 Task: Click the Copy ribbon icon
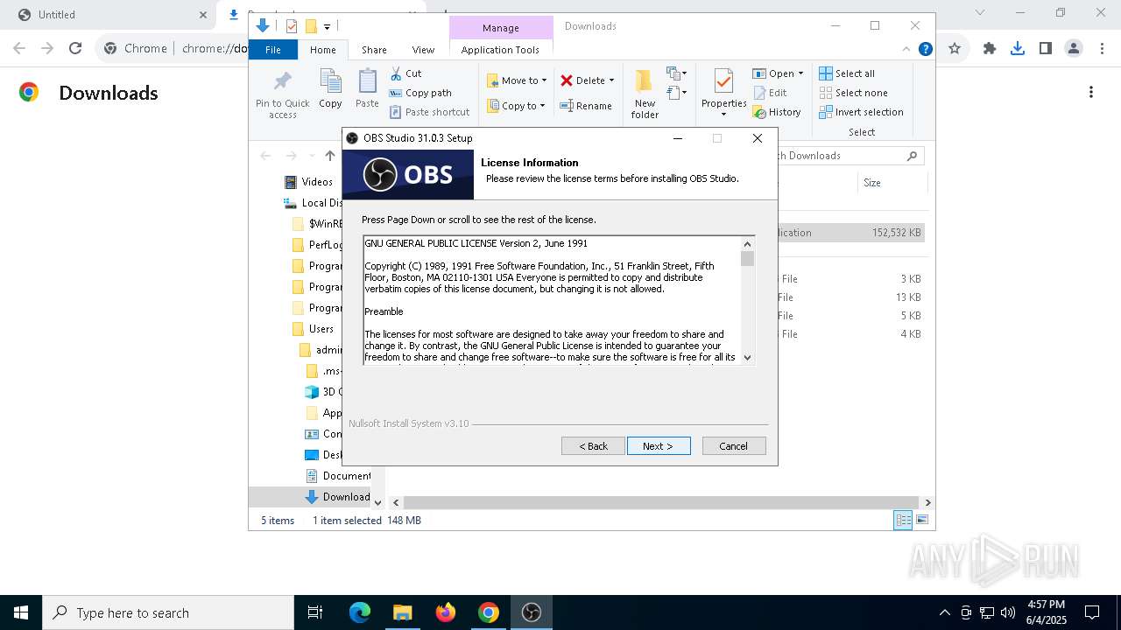click(330, 89)
